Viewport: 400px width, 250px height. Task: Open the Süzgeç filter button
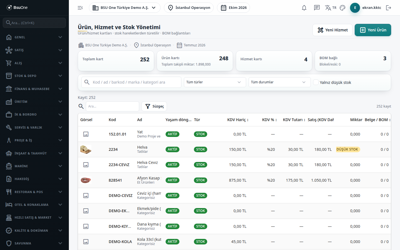point(154,106)
